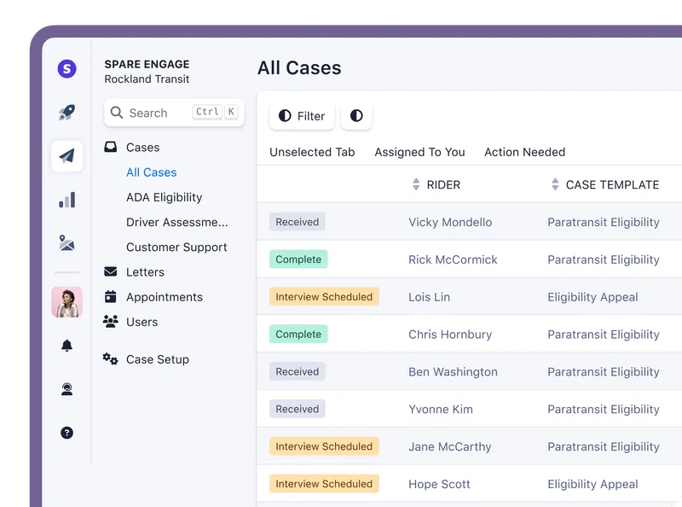
Task: Open the help question mark icon
Action: 66,433
